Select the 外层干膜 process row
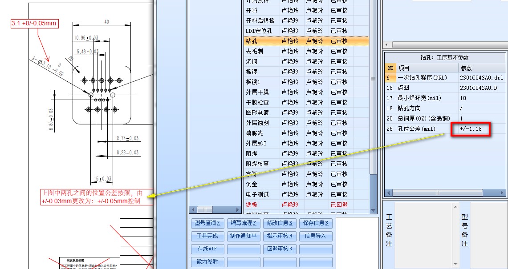Image resolution: width=508 pixels, height=269 pixels. tap(306, 92)
